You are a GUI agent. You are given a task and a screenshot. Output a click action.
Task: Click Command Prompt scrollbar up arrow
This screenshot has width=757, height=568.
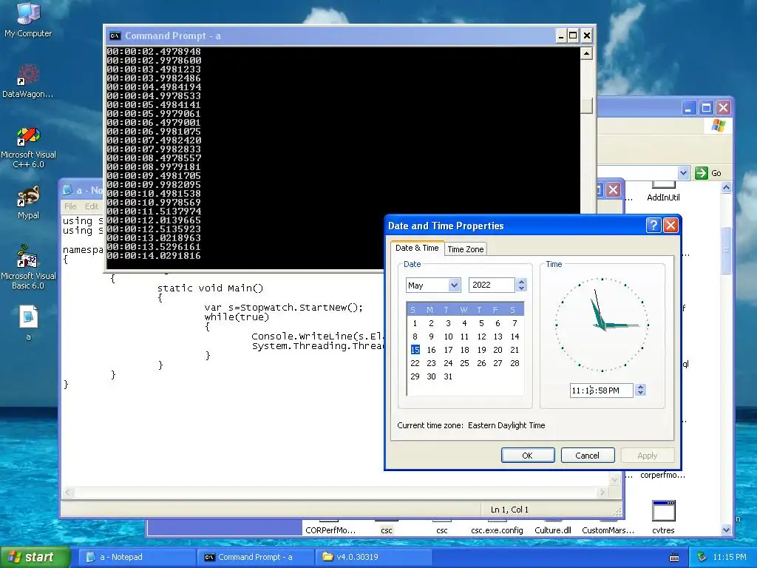click(x=586, y=53)
